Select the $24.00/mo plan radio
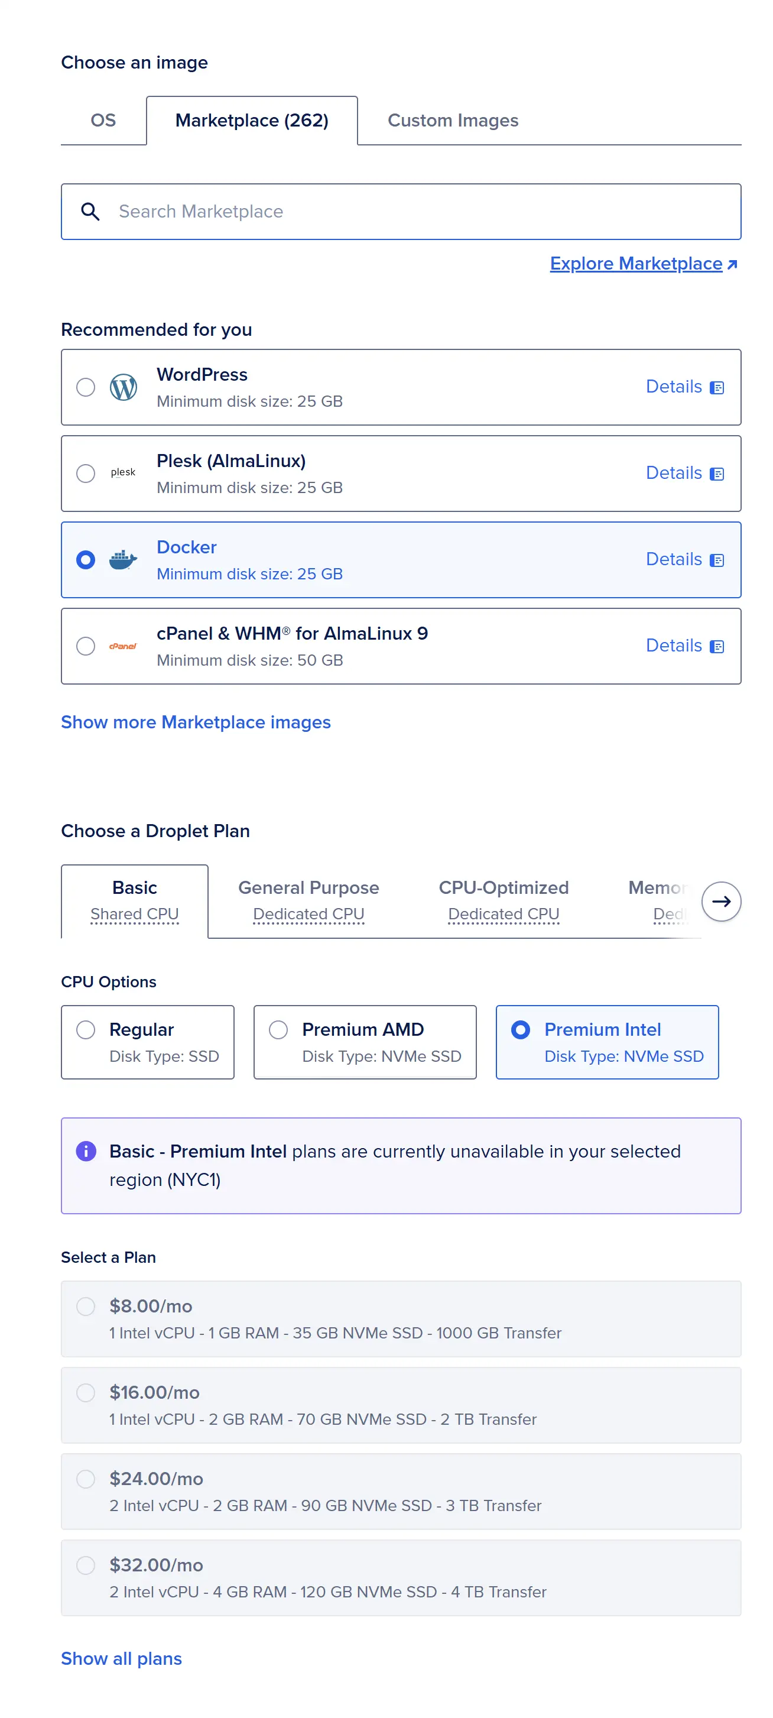Viewport: 773px width, 1718px height. pos(85,1479)
